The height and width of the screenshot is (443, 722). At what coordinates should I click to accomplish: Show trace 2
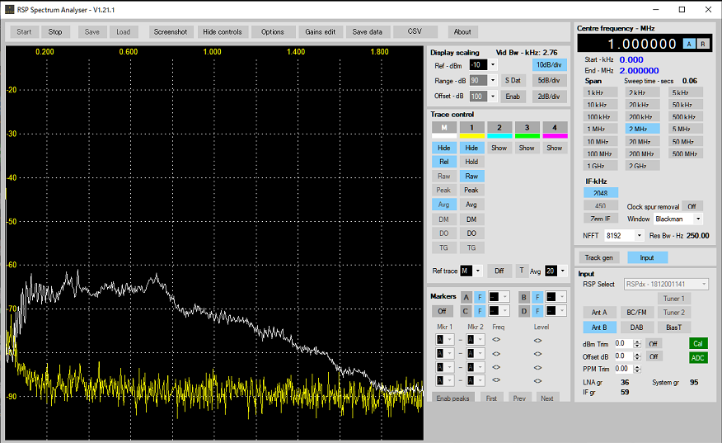(499, 148)
